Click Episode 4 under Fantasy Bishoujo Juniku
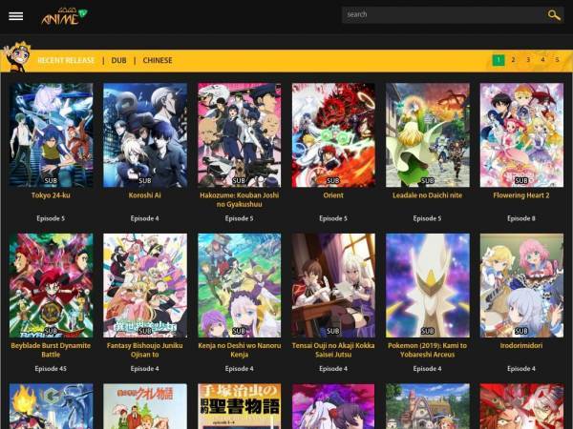573x429 pixels. tap(145, 369)
